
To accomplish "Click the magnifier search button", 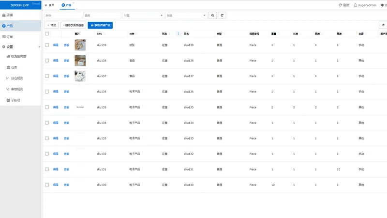I will 212,16.
